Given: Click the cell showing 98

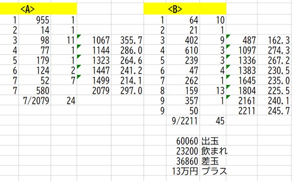Looking at the screenshot, I should (35, 40).
